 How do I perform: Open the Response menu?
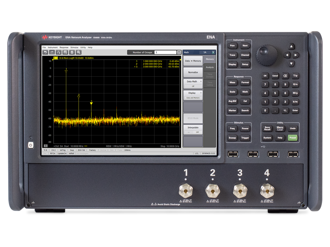[x=64, y=47]
